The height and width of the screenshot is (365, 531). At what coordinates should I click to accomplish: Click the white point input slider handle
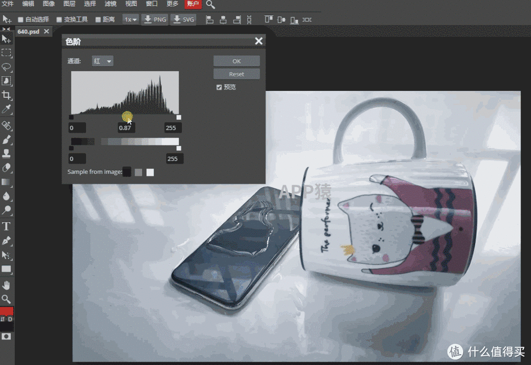pos(178,117)
